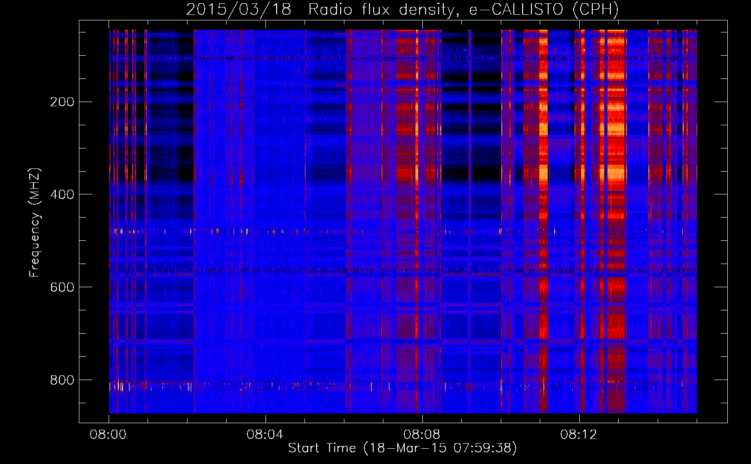Click the 08:12 time tick label
Screen dimensions: 751x464
[579, 435]
